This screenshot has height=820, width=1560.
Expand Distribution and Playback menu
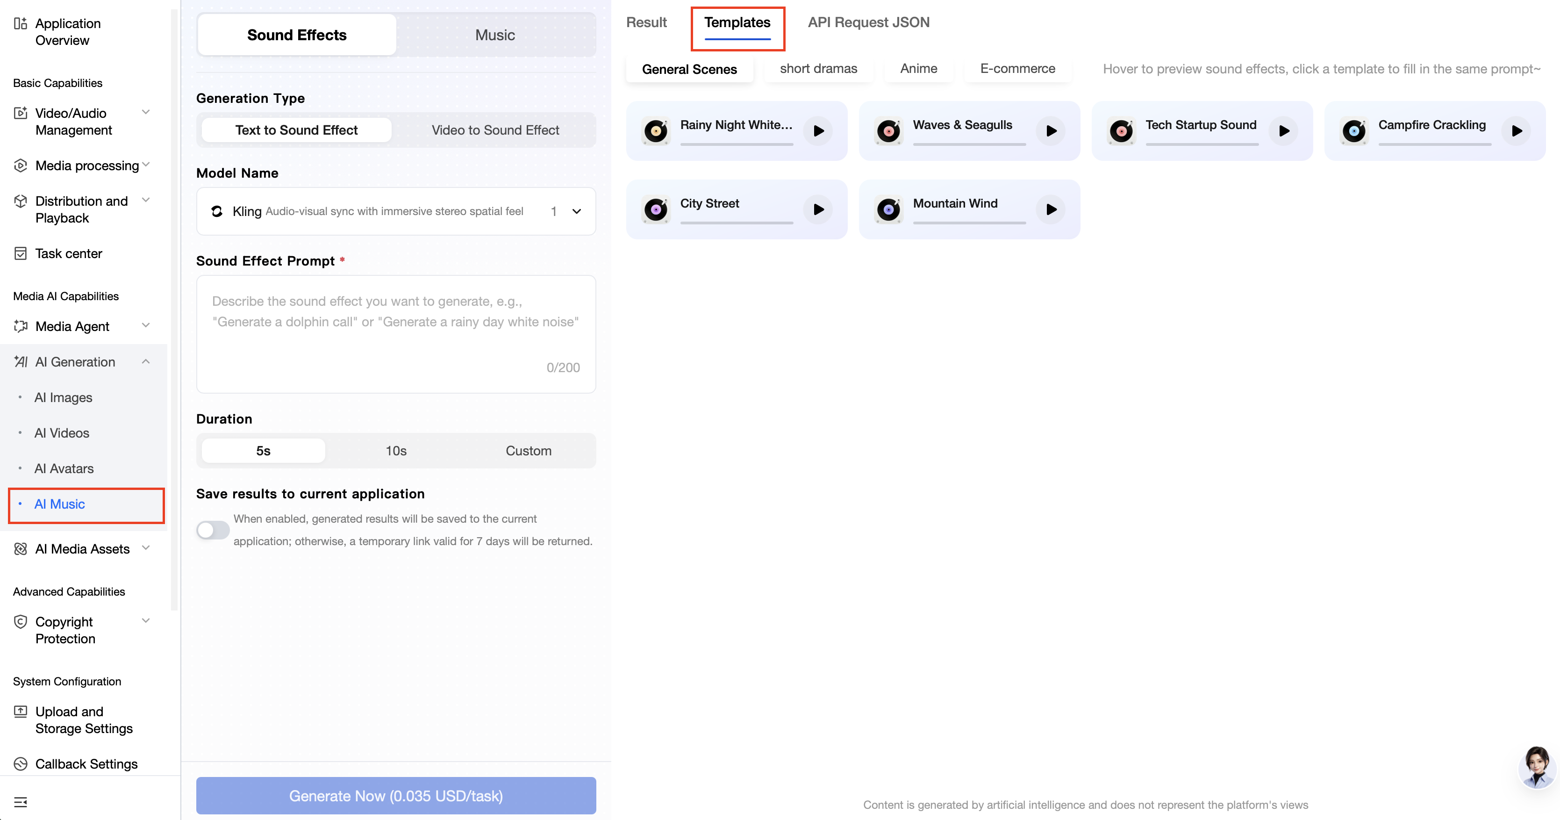point(145,201)
